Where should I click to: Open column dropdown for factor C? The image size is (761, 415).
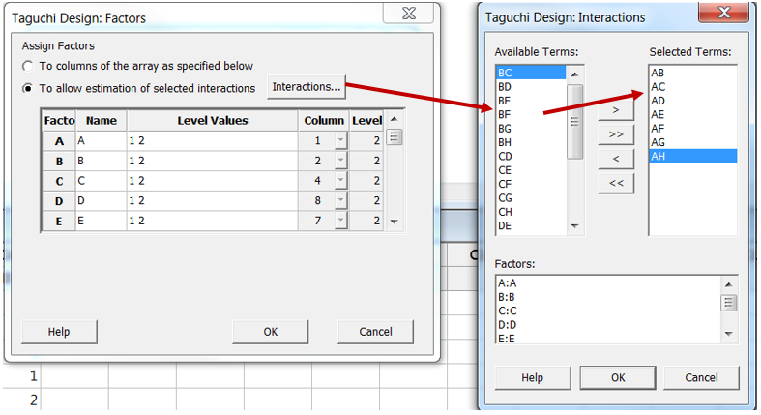pos(339,180)
